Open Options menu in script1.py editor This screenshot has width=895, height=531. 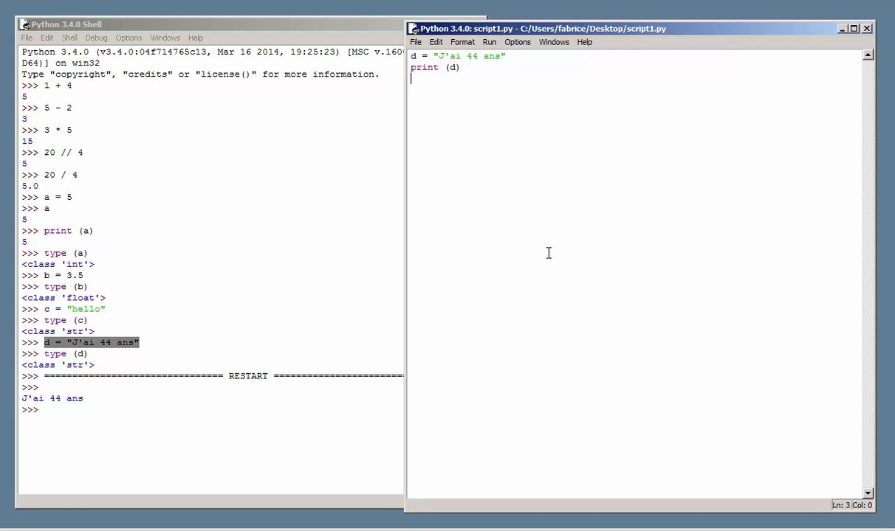tap(517, 42)
